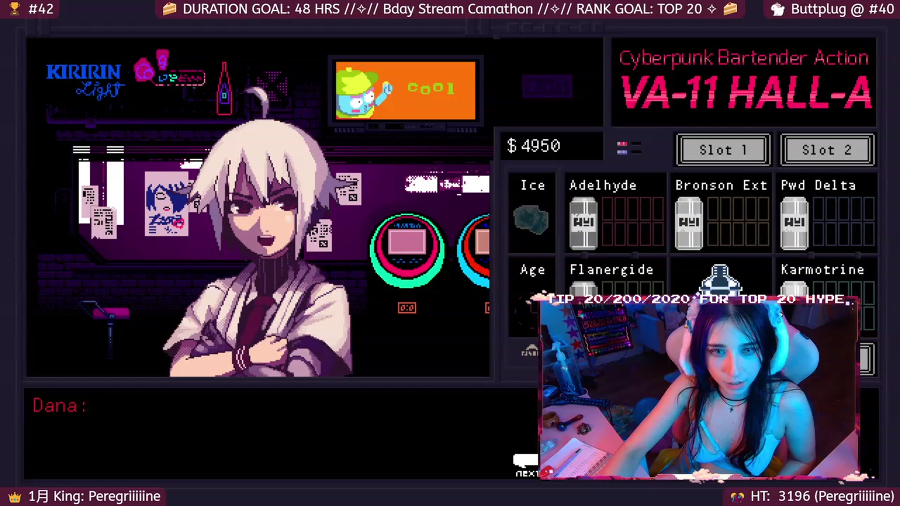
Task: Click the TIP 20/200/2020 hype text
Action: pos(697,299)
